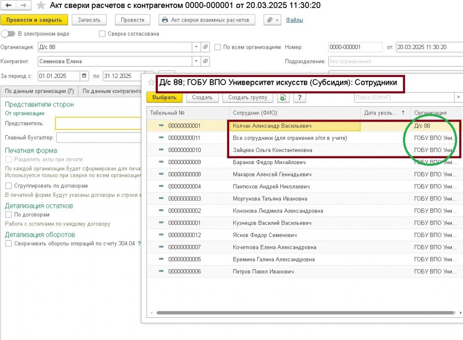Clear the Поиск search field

[x=458, y=97]
